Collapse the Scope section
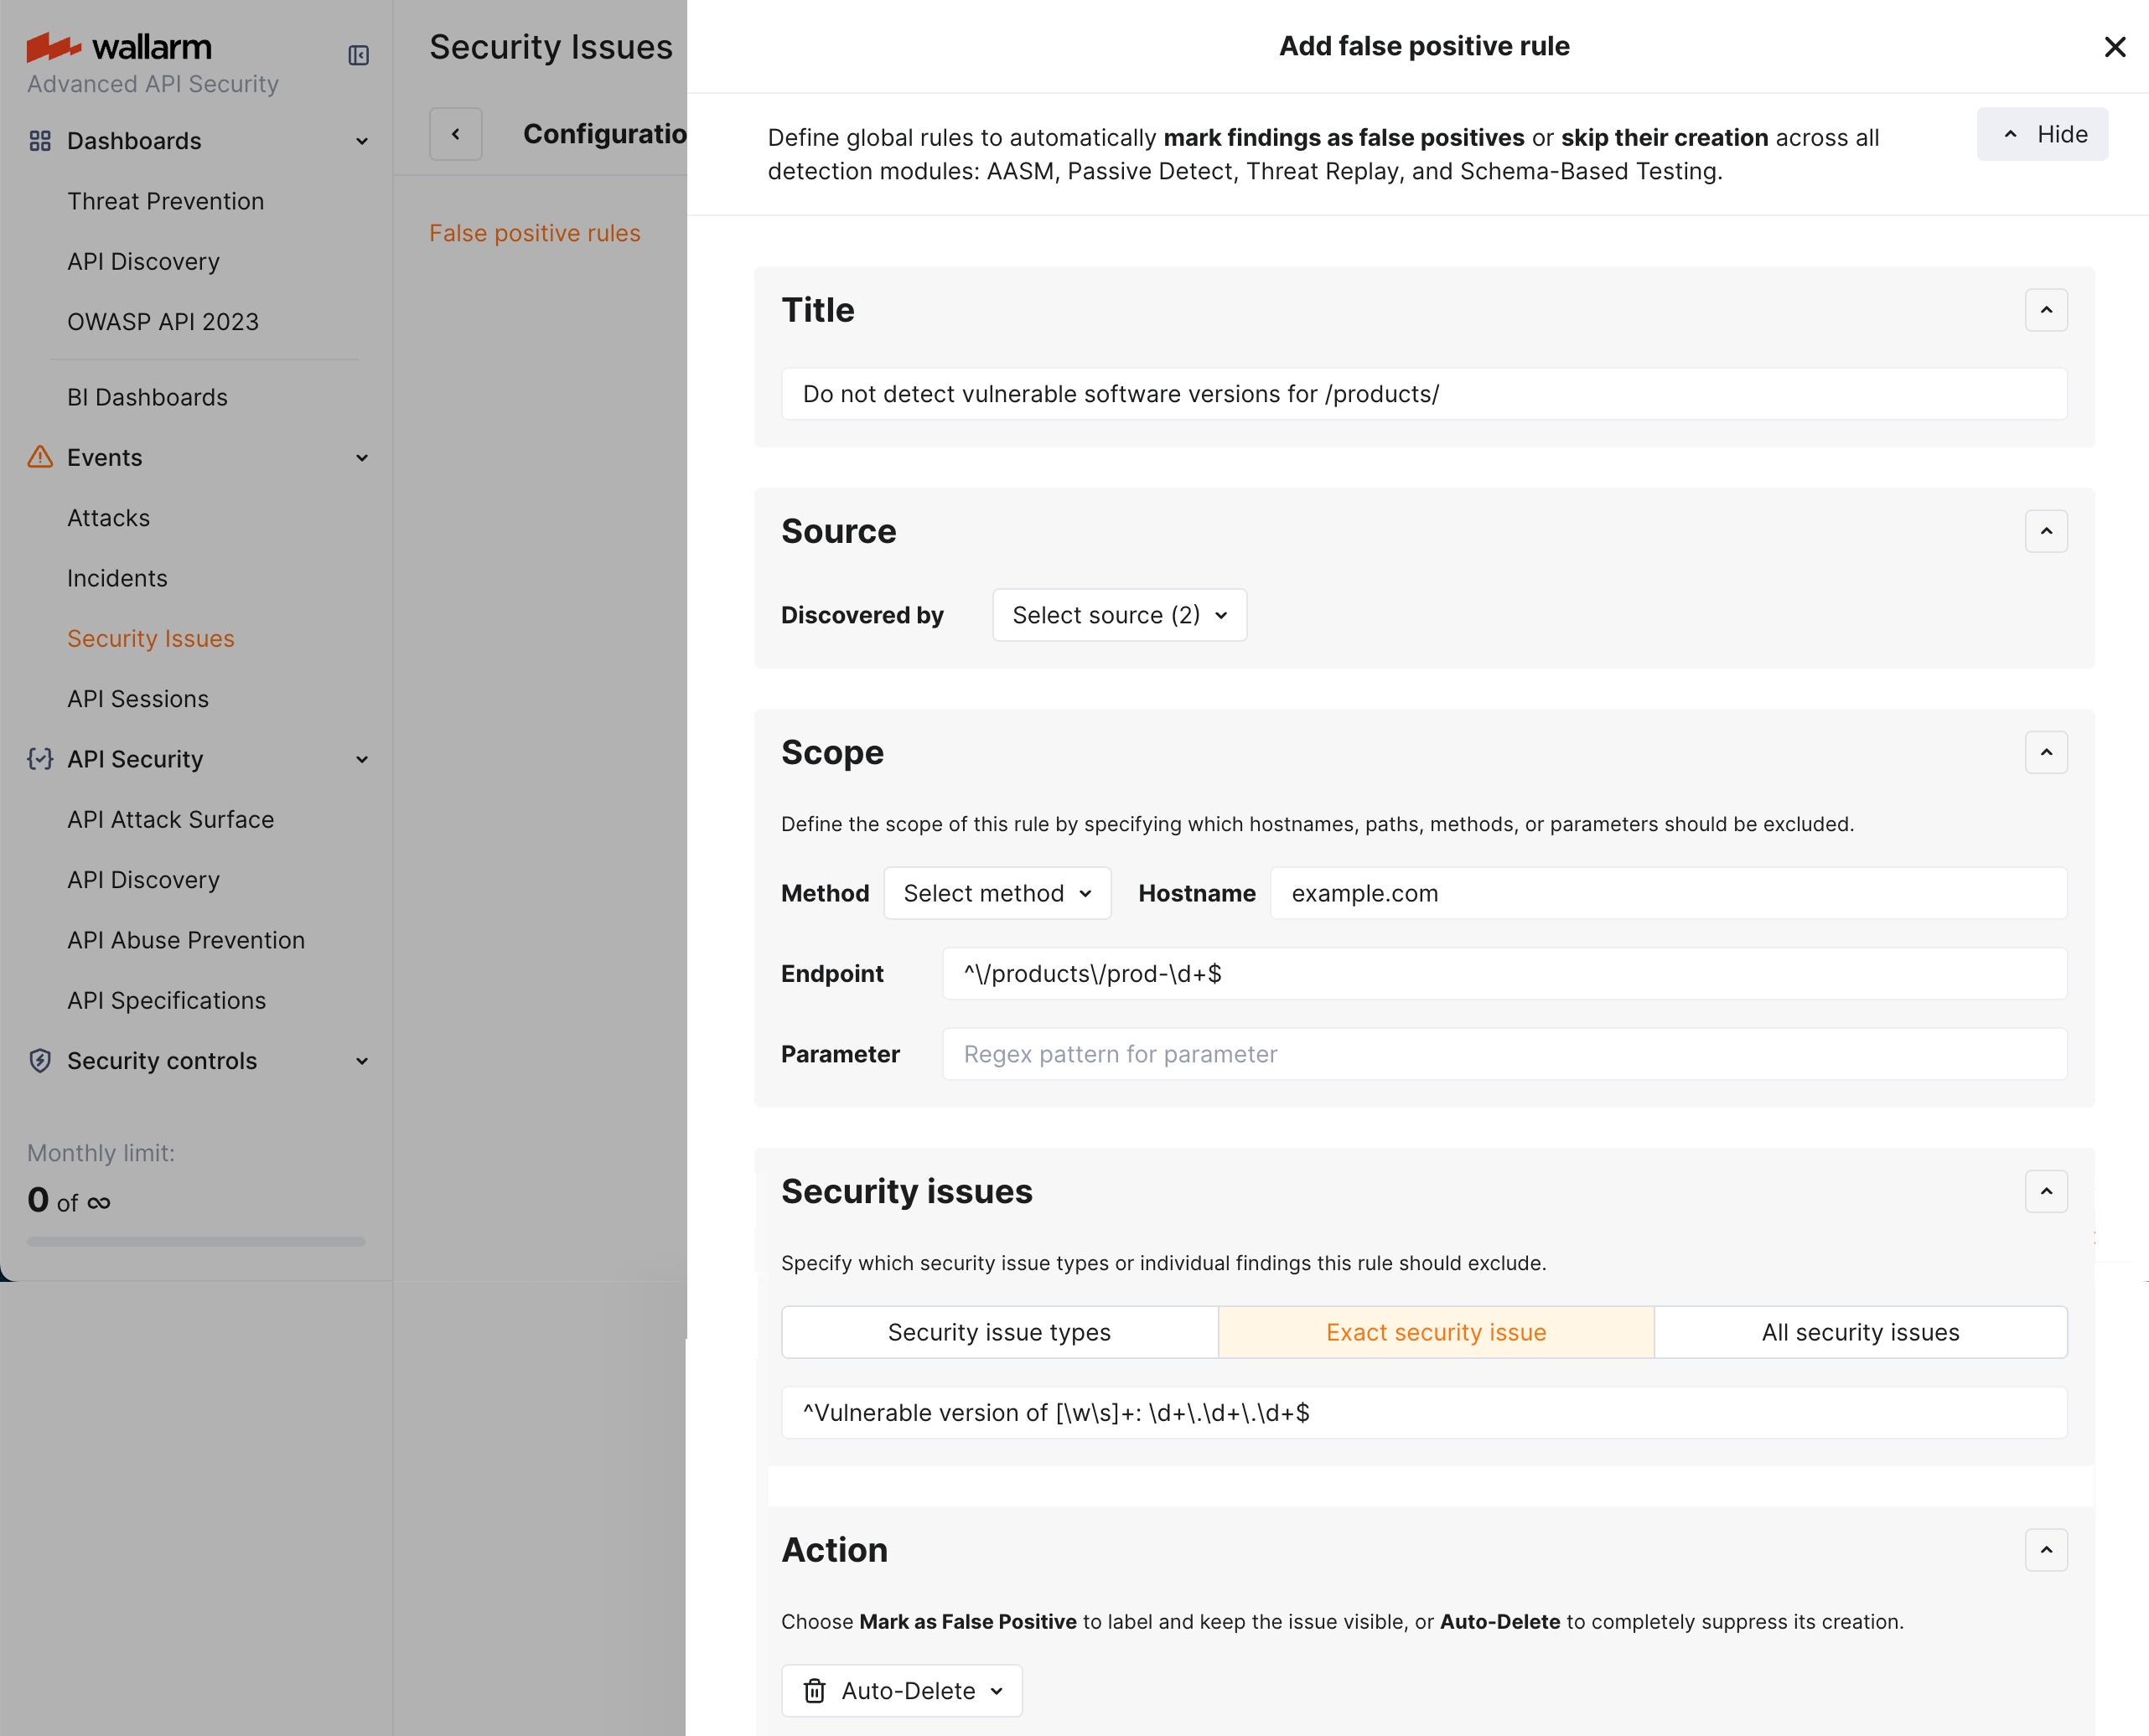2149x1736 pixels. 2046,752
